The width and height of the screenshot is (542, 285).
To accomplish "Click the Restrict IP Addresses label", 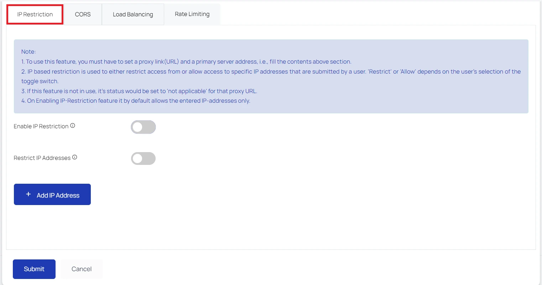I will click(x=42, y=157).
